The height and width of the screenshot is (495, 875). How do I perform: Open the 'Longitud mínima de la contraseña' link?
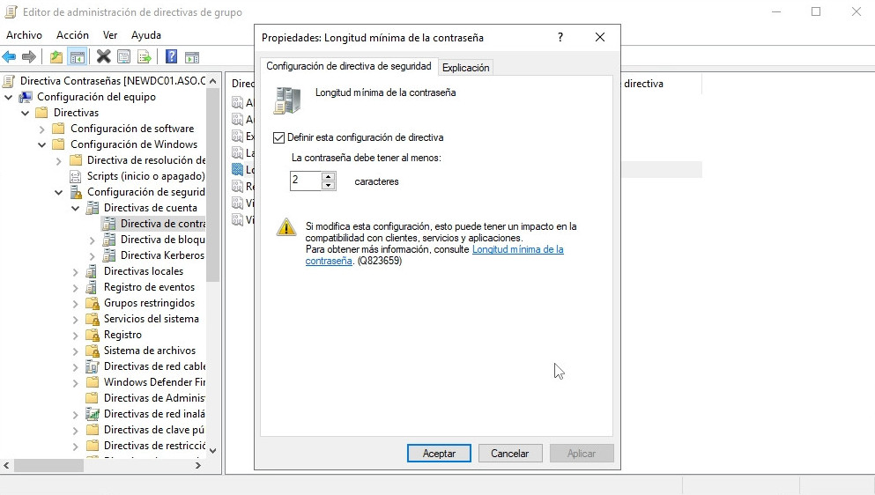tap(517, 250)
